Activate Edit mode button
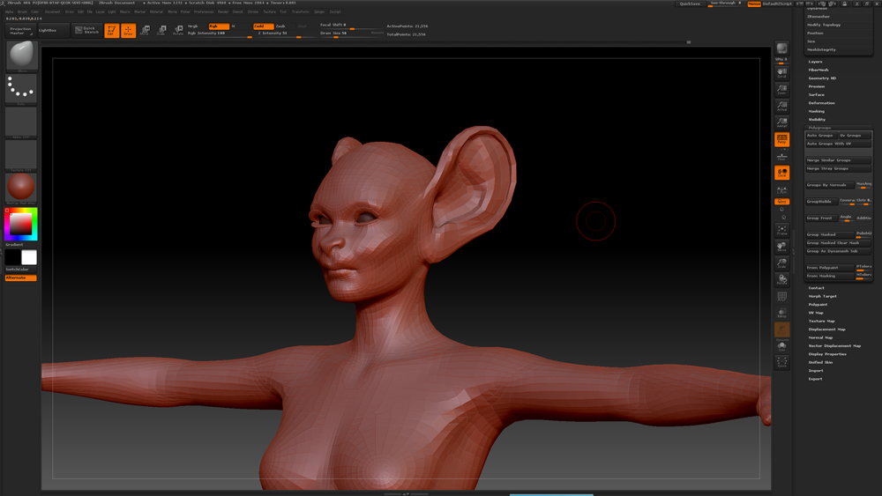 click(x=111, y=31)
